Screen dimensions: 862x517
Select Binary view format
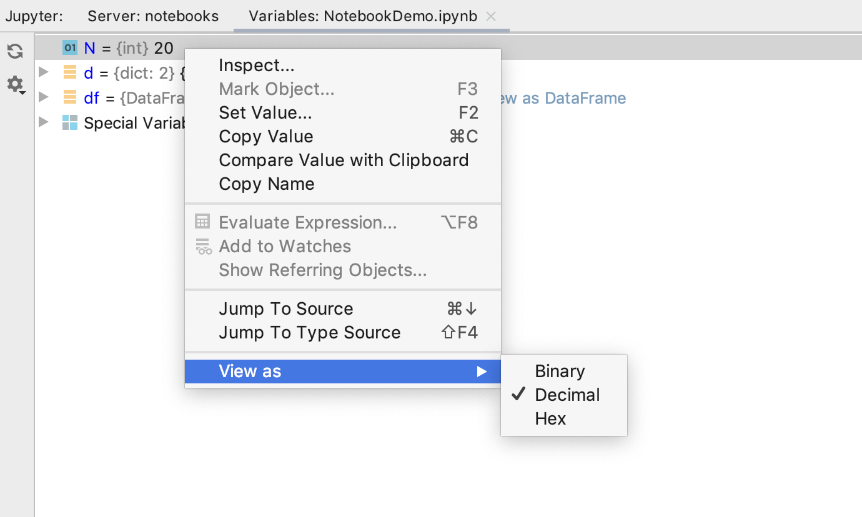pyautogui.click(x=560, y=372)
